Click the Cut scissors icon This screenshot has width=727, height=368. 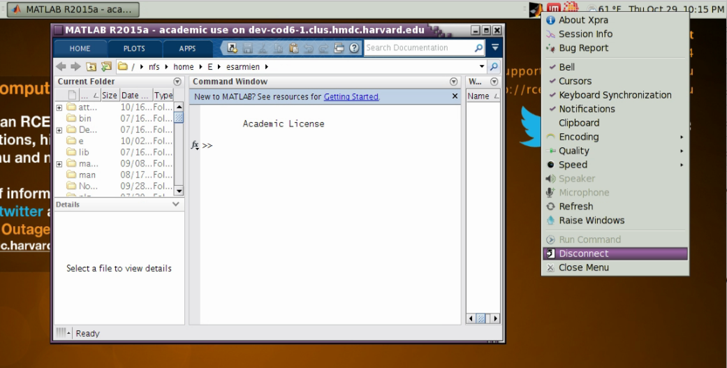(x=263, y=48)
